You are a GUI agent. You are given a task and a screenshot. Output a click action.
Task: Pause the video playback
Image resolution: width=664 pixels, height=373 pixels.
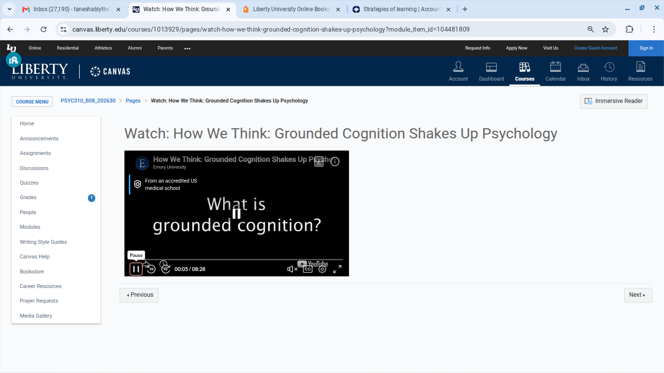click(136, 269)
